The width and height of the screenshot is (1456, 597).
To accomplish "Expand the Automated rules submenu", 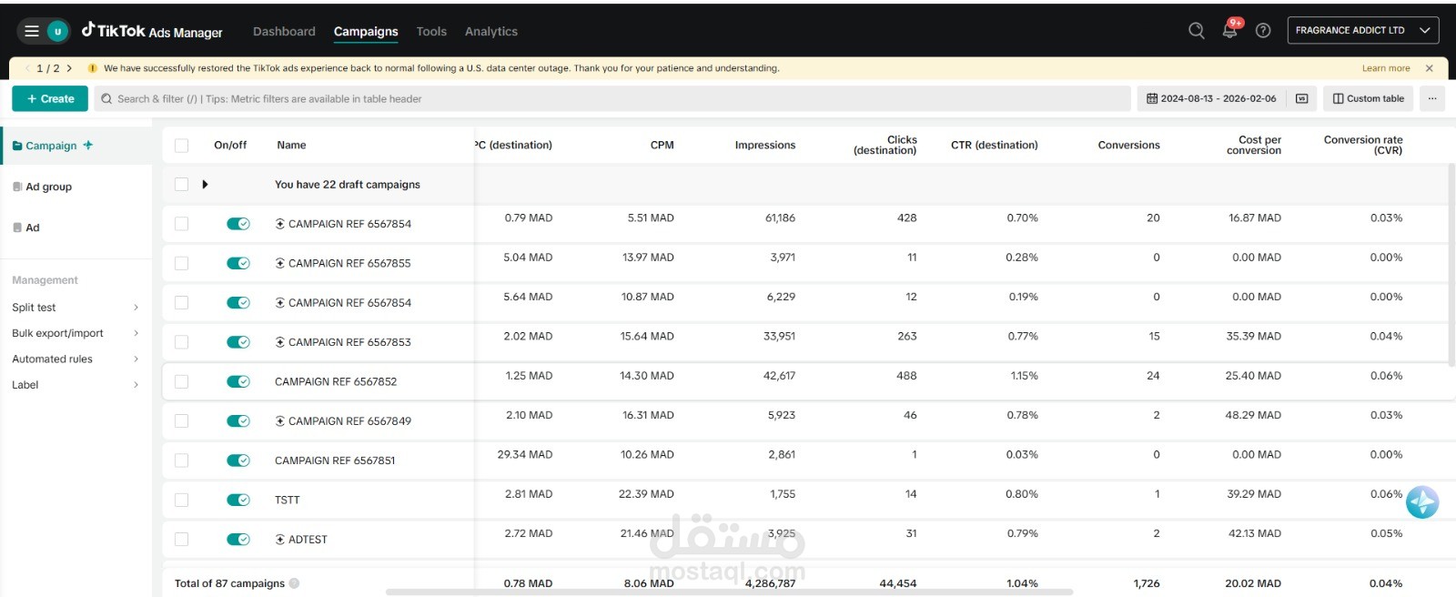I will (136, 359).
